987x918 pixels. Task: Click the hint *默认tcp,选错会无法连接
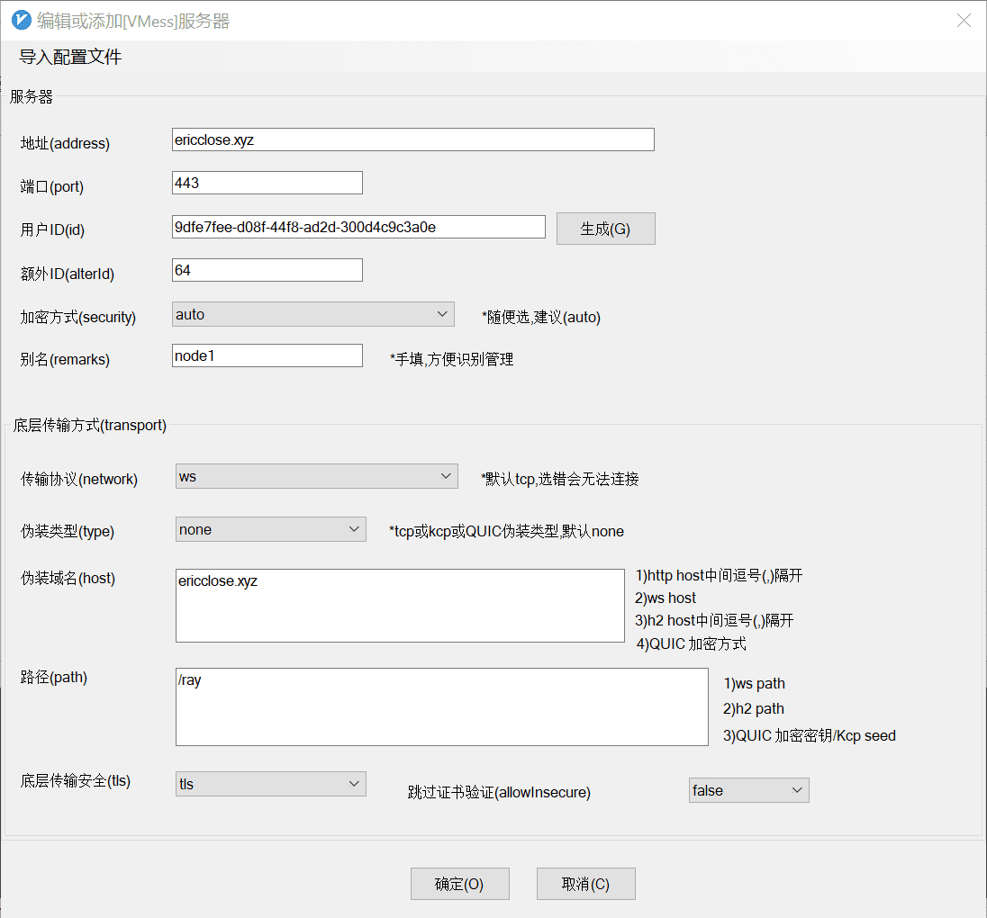point(560,480)
